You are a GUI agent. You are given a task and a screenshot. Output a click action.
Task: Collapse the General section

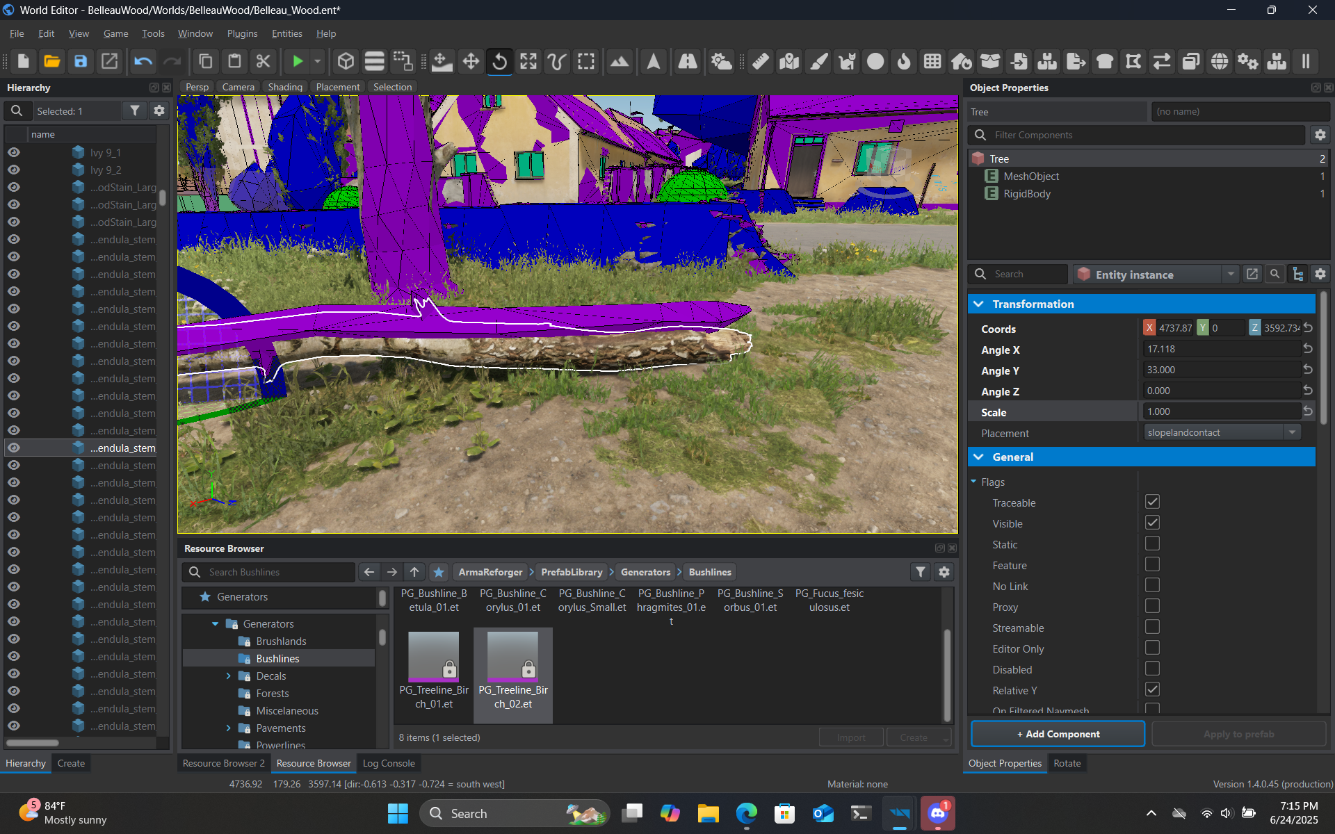click(x=979, y=457)
